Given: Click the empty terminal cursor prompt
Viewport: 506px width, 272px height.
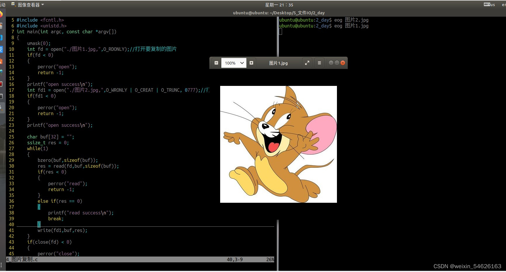Looking at the screenshot, I should point(281,32).
